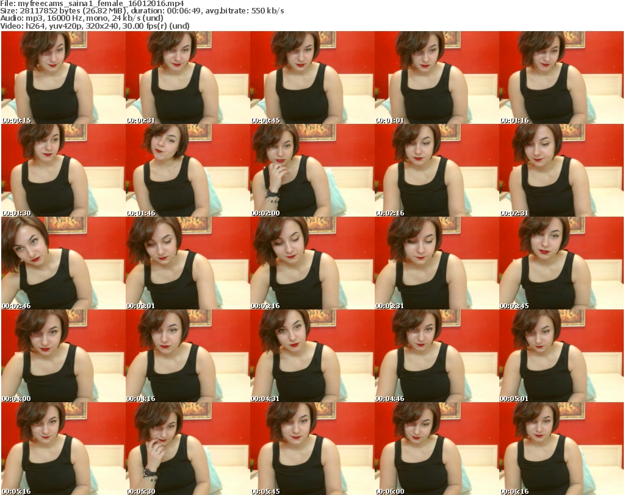Select the frame at 00:06:00
The height and width of the screenshot is (495, 625).
pos(436,449)
